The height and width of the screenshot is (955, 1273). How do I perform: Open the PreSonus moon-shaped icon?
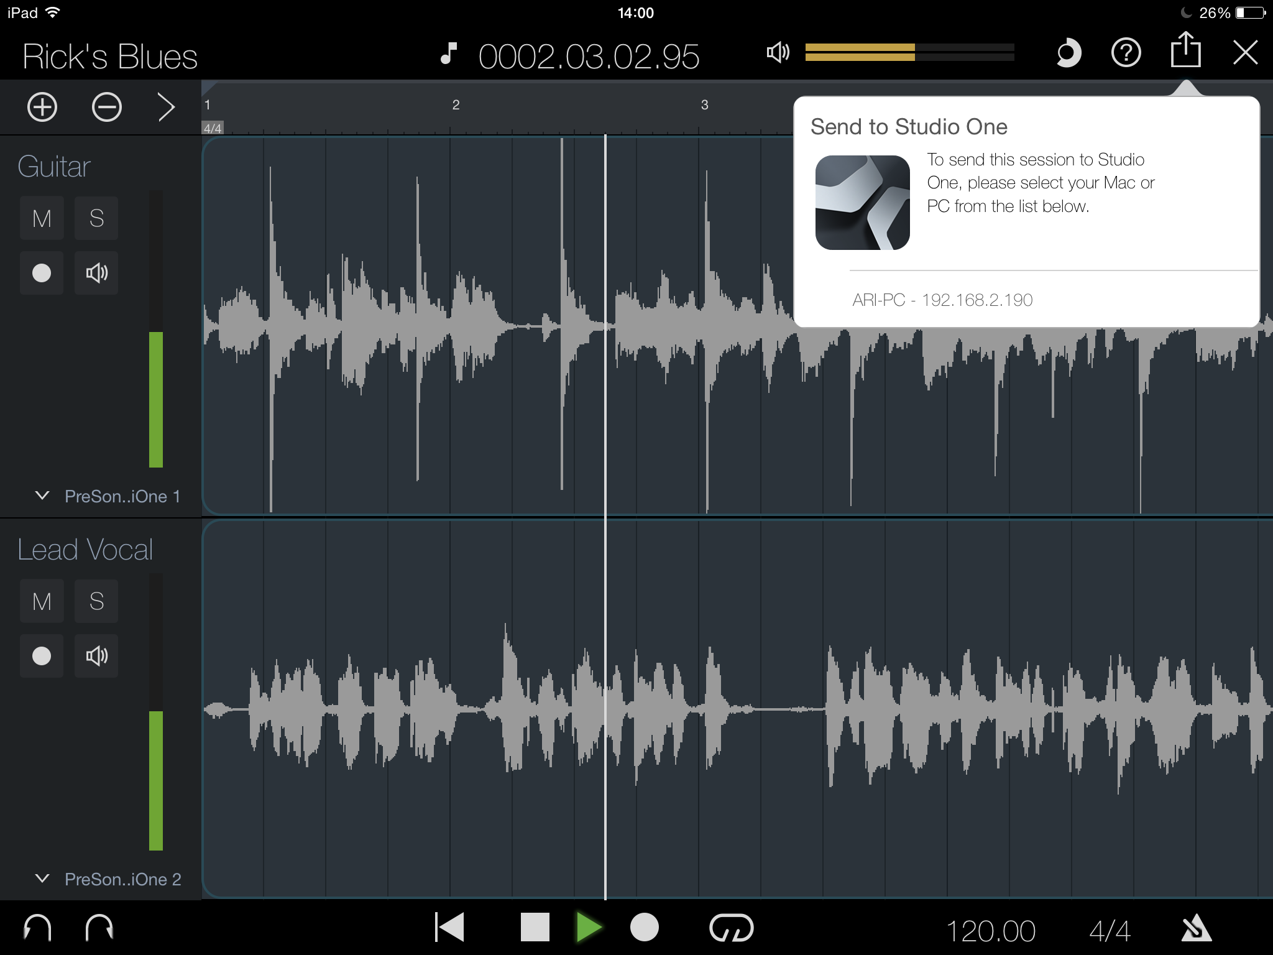(x=1068, y=53)
